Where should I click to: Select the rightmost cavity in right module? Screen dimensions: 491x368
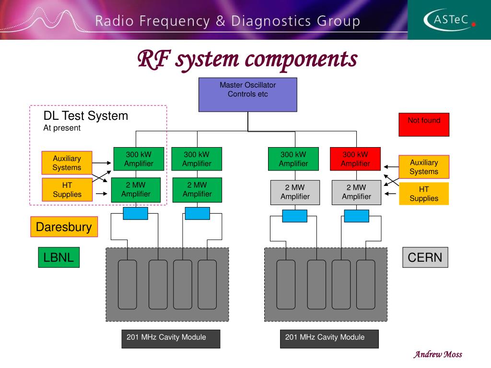[366, 285]
